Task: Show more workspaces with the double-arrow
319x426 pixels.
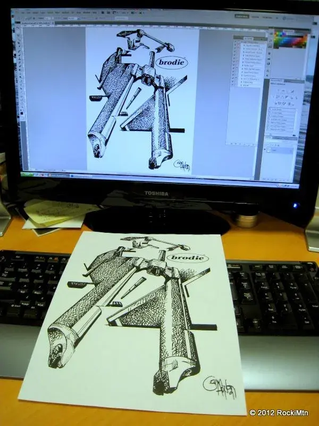Action: click(277, 18)
